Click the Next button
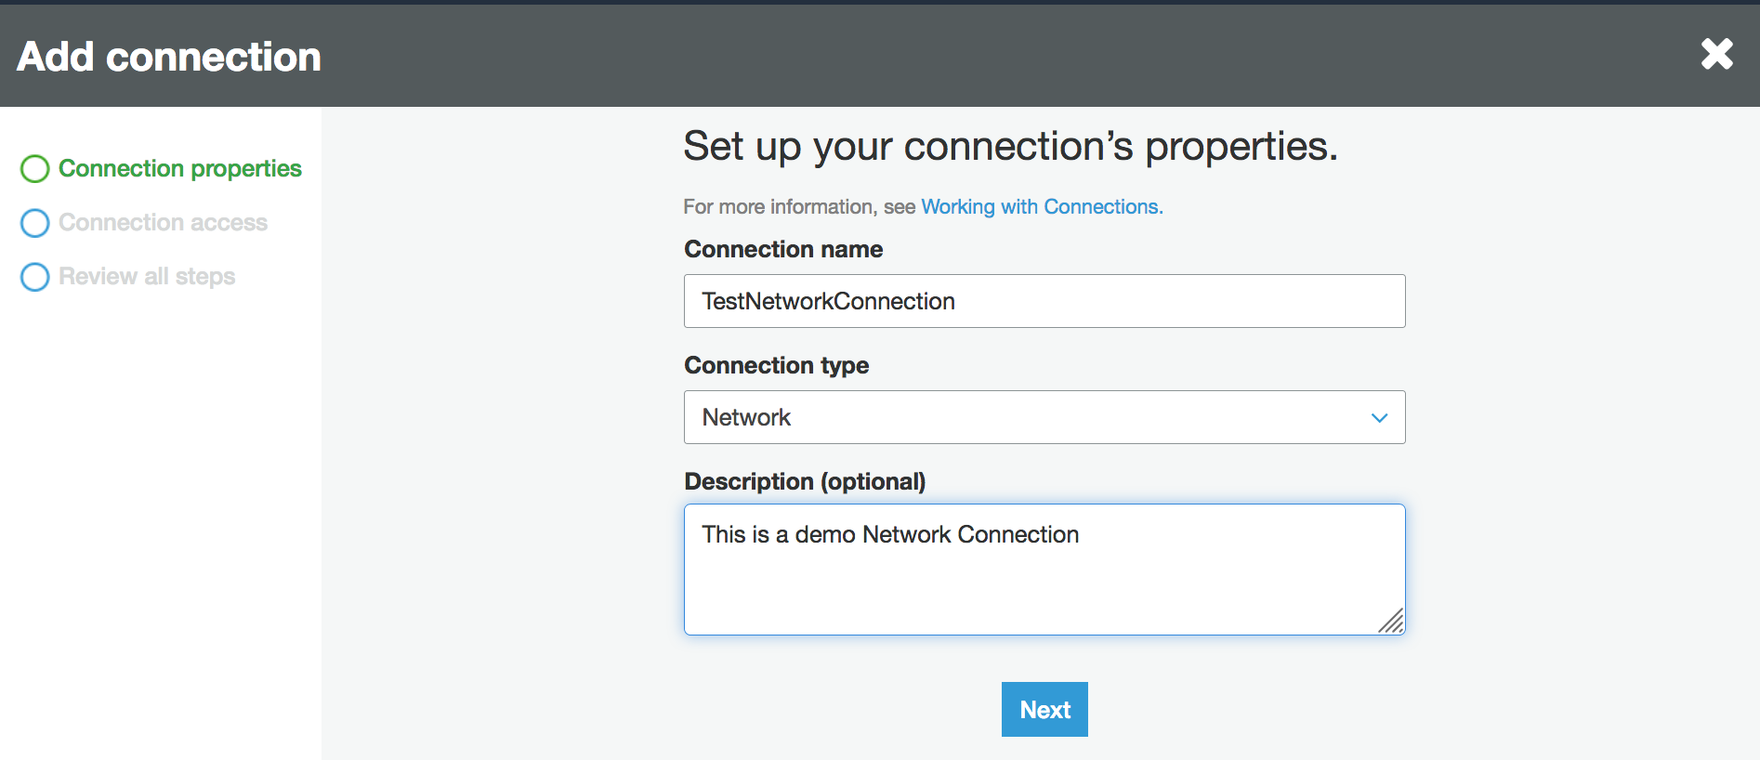 tap(1044, 709)
